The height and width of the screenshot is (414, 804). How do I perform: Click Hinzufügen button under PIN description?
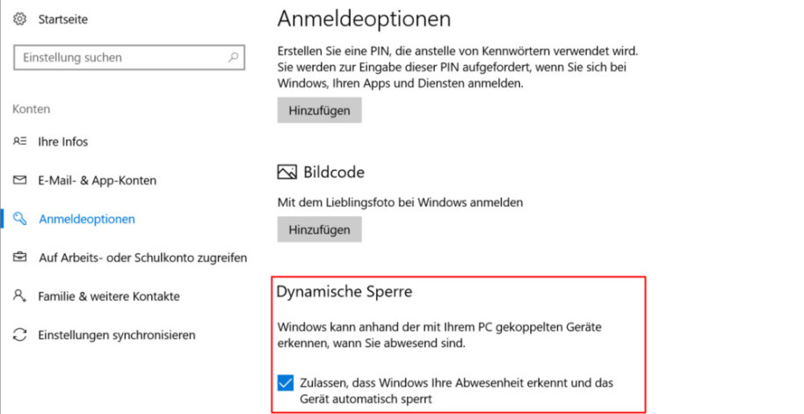click(x=320, y=110)
